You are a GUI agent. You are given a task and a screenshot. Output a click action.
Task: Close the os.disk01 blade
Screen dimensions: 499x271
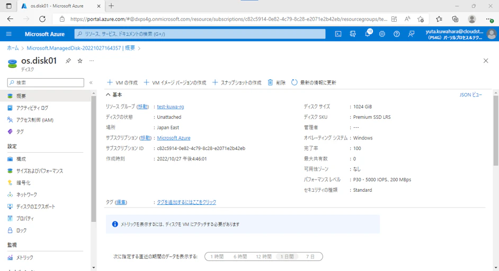click(486, 61)
